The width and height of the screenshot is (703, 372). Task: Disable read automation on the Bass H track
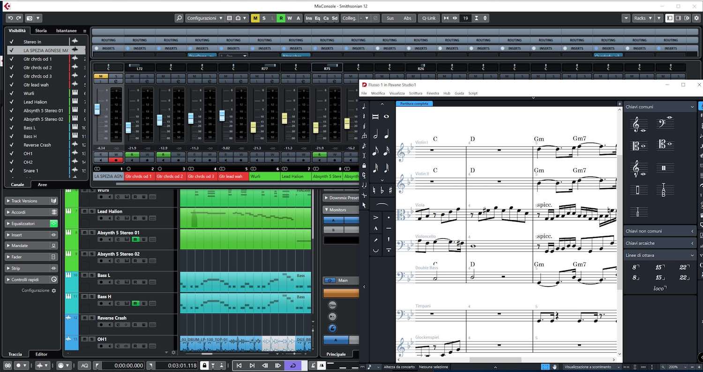tap(135, 304)
